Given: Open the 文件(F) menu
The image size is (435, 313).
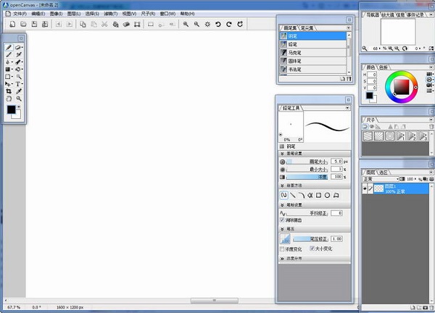Looking at the screenshot, I should [x=20, y=14].
